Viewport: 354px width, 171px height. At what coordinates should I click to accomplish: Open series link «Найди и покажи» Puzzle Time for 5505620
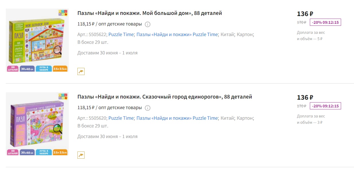[x=177, y=118]
